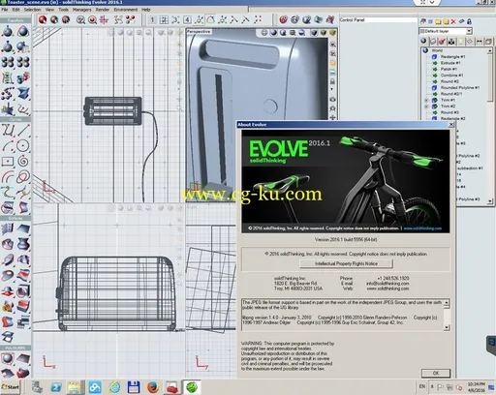Open the Managers menu
This screenshot has width=496, height=395.
82,10
